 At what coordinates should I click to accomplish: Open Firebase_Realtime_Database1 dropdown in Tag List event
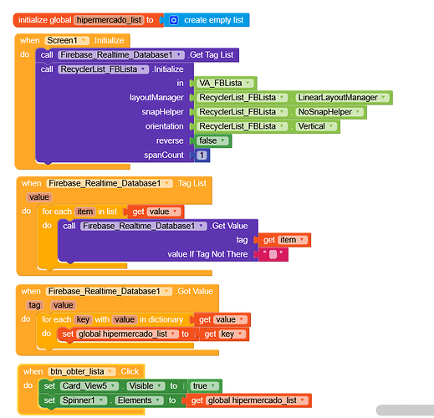click(x=110, y=183)
